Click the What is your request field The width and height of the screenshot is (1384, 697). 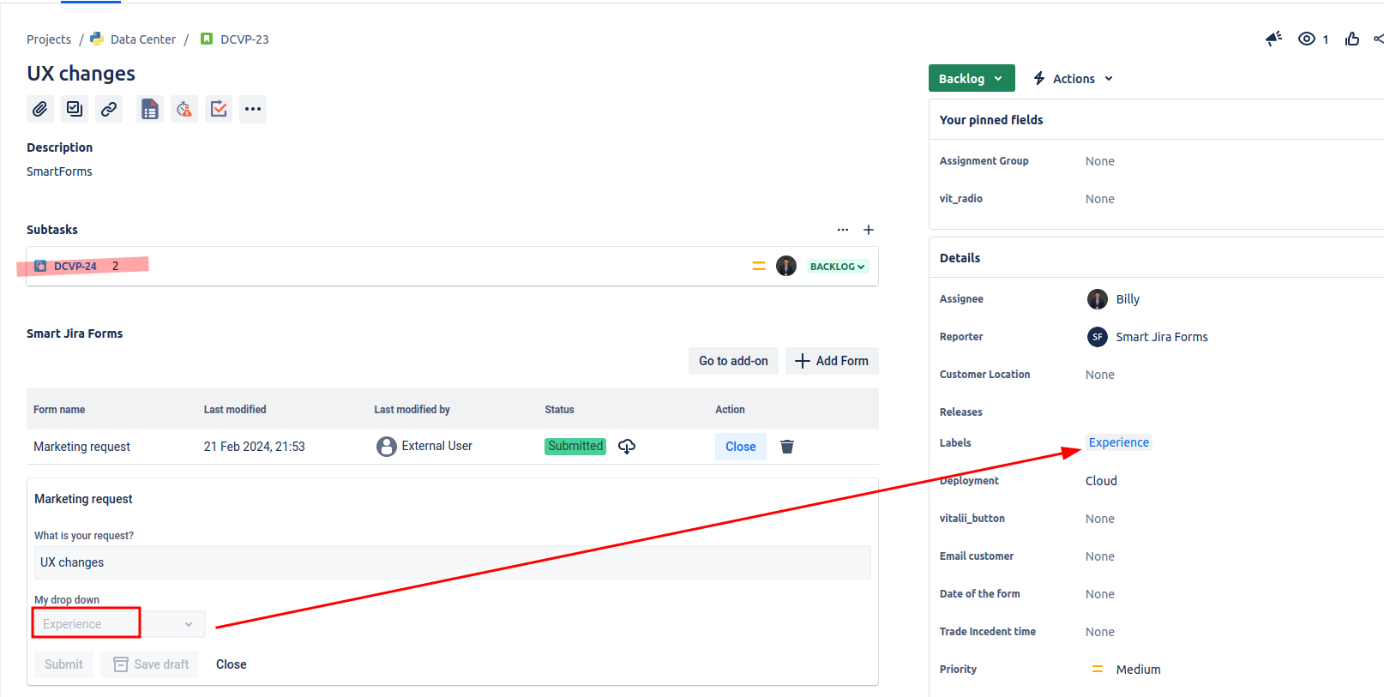pos(452,562)
